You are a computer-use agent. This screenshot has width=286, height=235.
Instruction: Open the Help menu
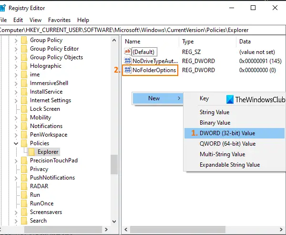pyautogui.click(x=83, y=20)
